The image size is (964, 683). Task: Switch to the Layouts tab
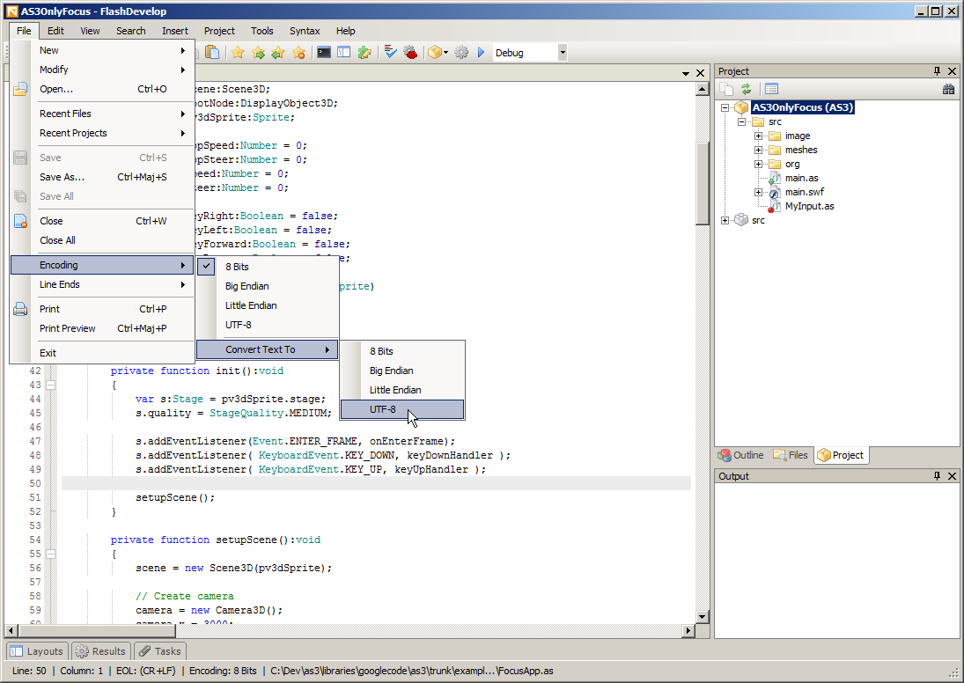coord(37,651)
